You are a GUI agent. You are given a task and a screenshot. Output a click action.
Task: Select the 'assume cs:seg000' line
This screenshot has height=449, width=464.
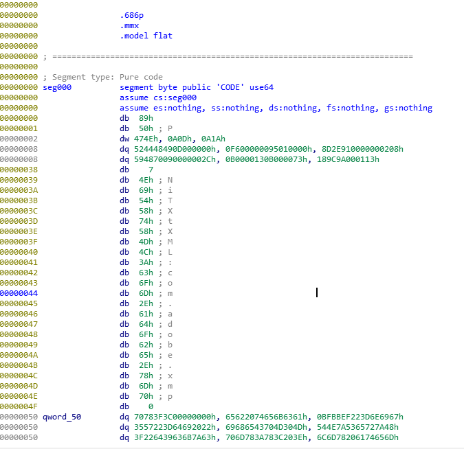click(x=158, y=98)
